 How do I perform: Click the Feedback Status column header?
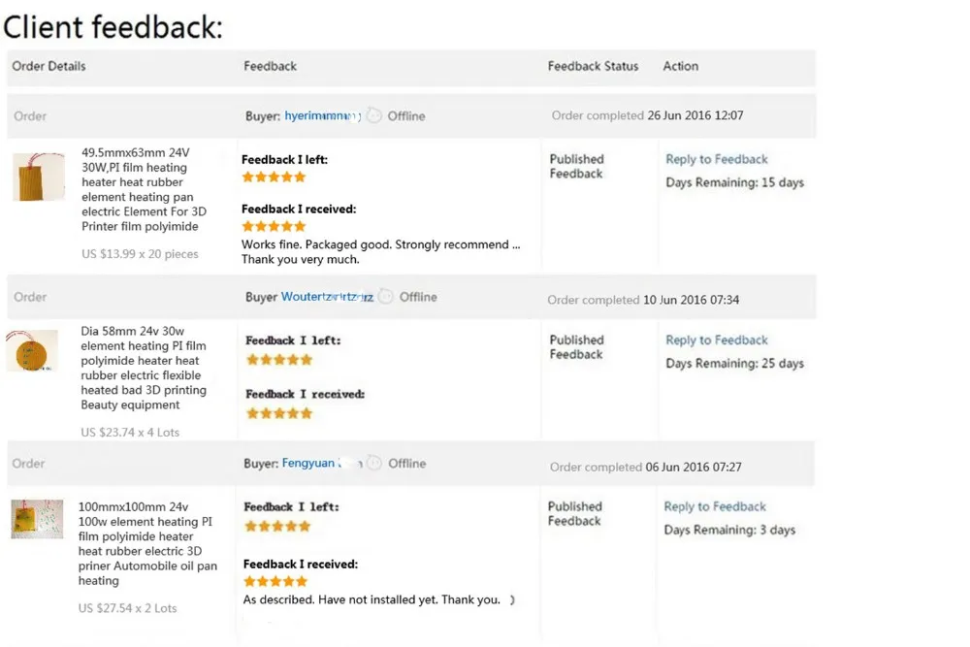click(593, 66)
